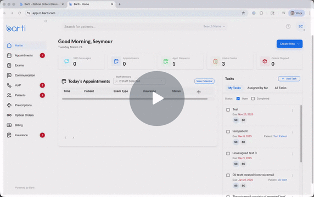This screenshot has width=314, height=197.
Task: Click the Appointments stat card icon
Action: pyautogui.click(x=116, y=61)
